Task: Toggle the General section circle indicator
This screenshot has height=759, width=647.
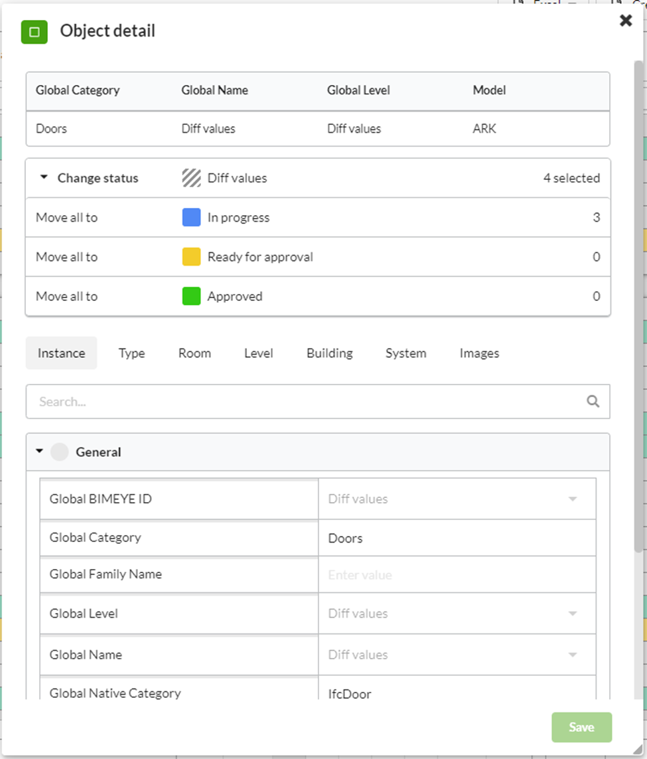Action: (60, 452)
